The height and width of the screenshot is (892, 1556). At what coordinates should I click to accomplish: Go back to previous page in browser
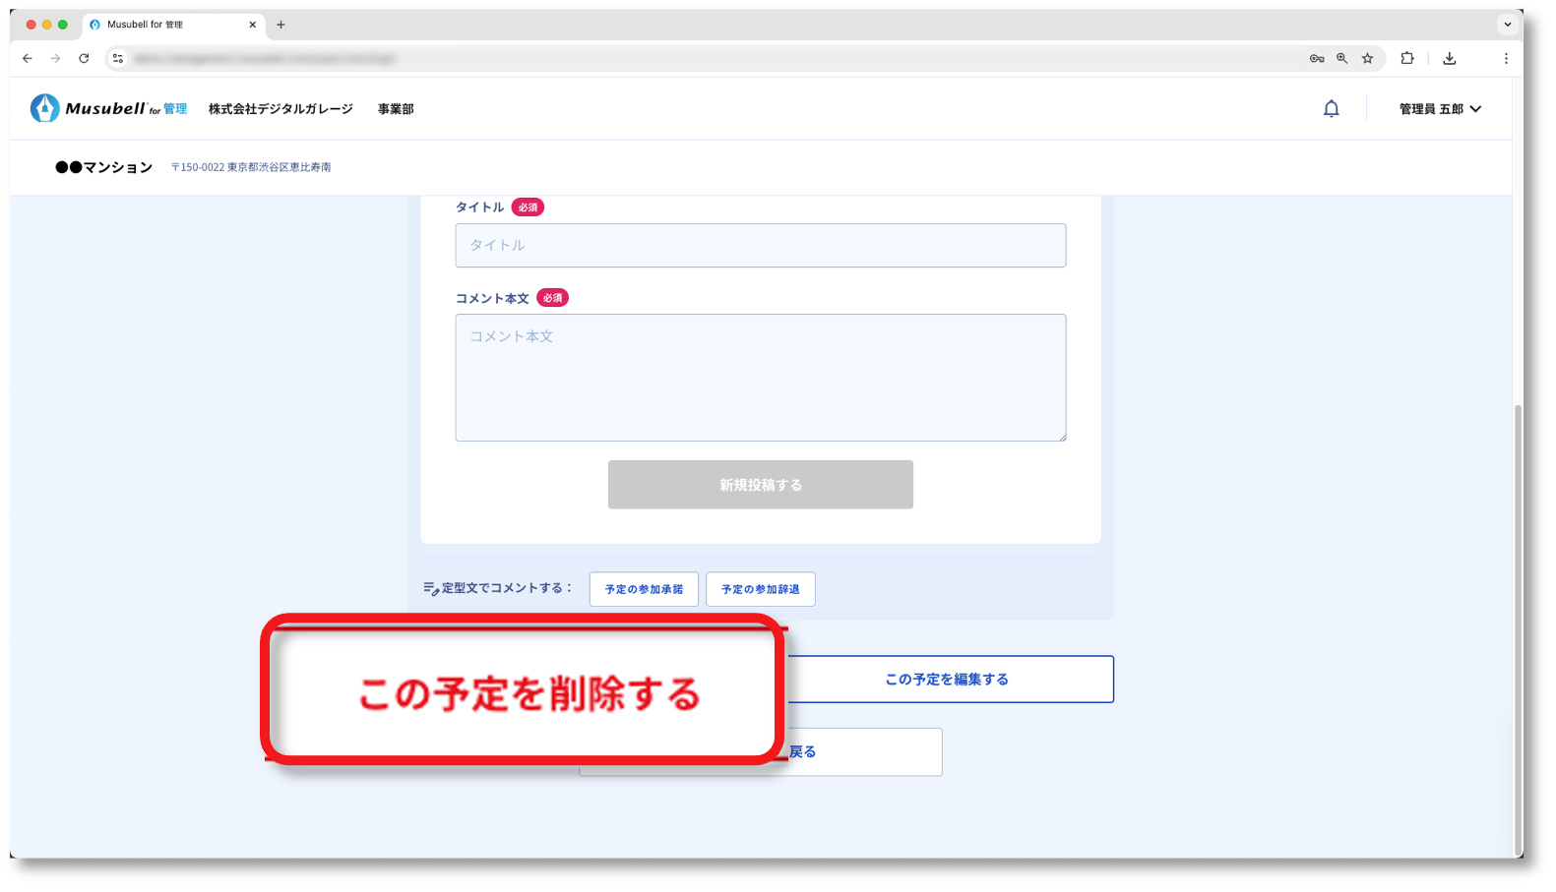pos(28,59)
